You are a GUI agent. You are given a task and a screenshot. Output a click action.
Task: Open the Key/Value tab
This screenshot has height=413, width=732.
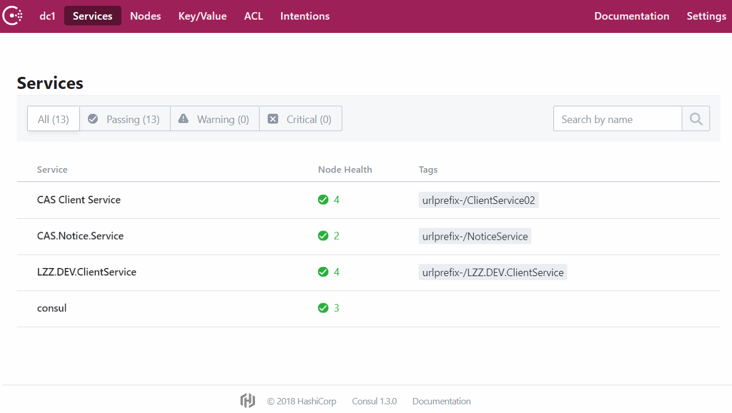202,16
